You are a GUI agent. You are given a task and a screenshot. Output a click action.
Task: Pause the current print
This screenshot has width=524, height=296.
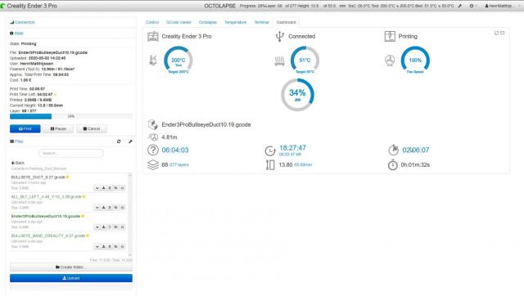tap(58, 129)
